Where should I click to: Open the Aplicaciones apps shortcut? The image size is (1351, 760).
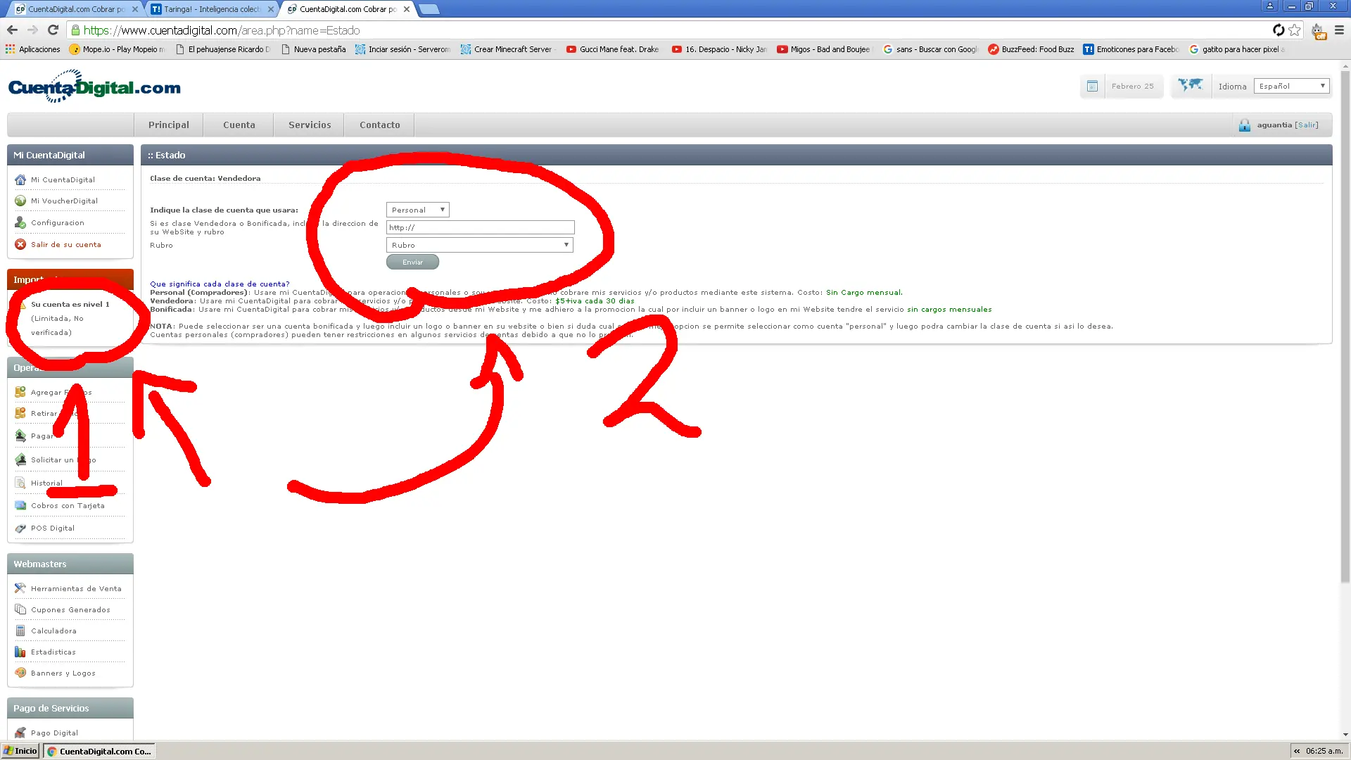[x=33, y=49]
